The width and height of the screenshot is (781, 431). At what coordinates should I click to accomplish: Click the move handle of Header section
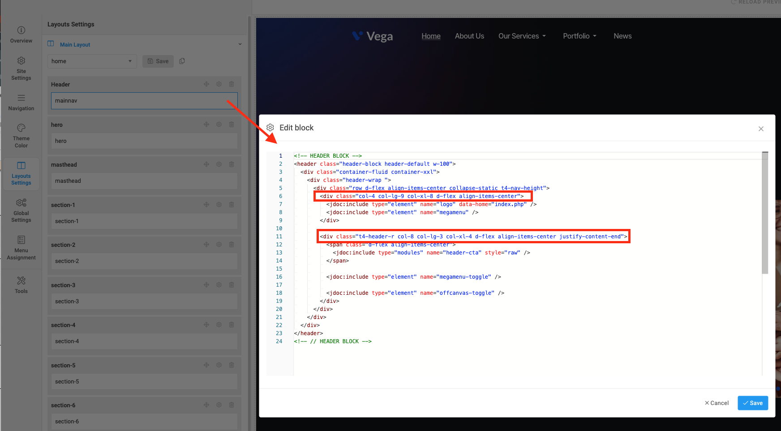pyautogui.click(x=206, y=84)
